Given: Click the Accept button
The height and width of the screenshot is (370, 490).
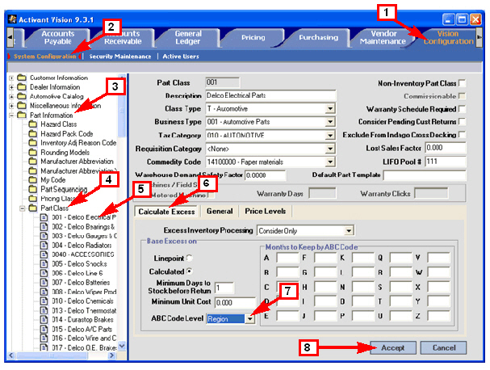Looking at the screenshot, I should [393, 348].
